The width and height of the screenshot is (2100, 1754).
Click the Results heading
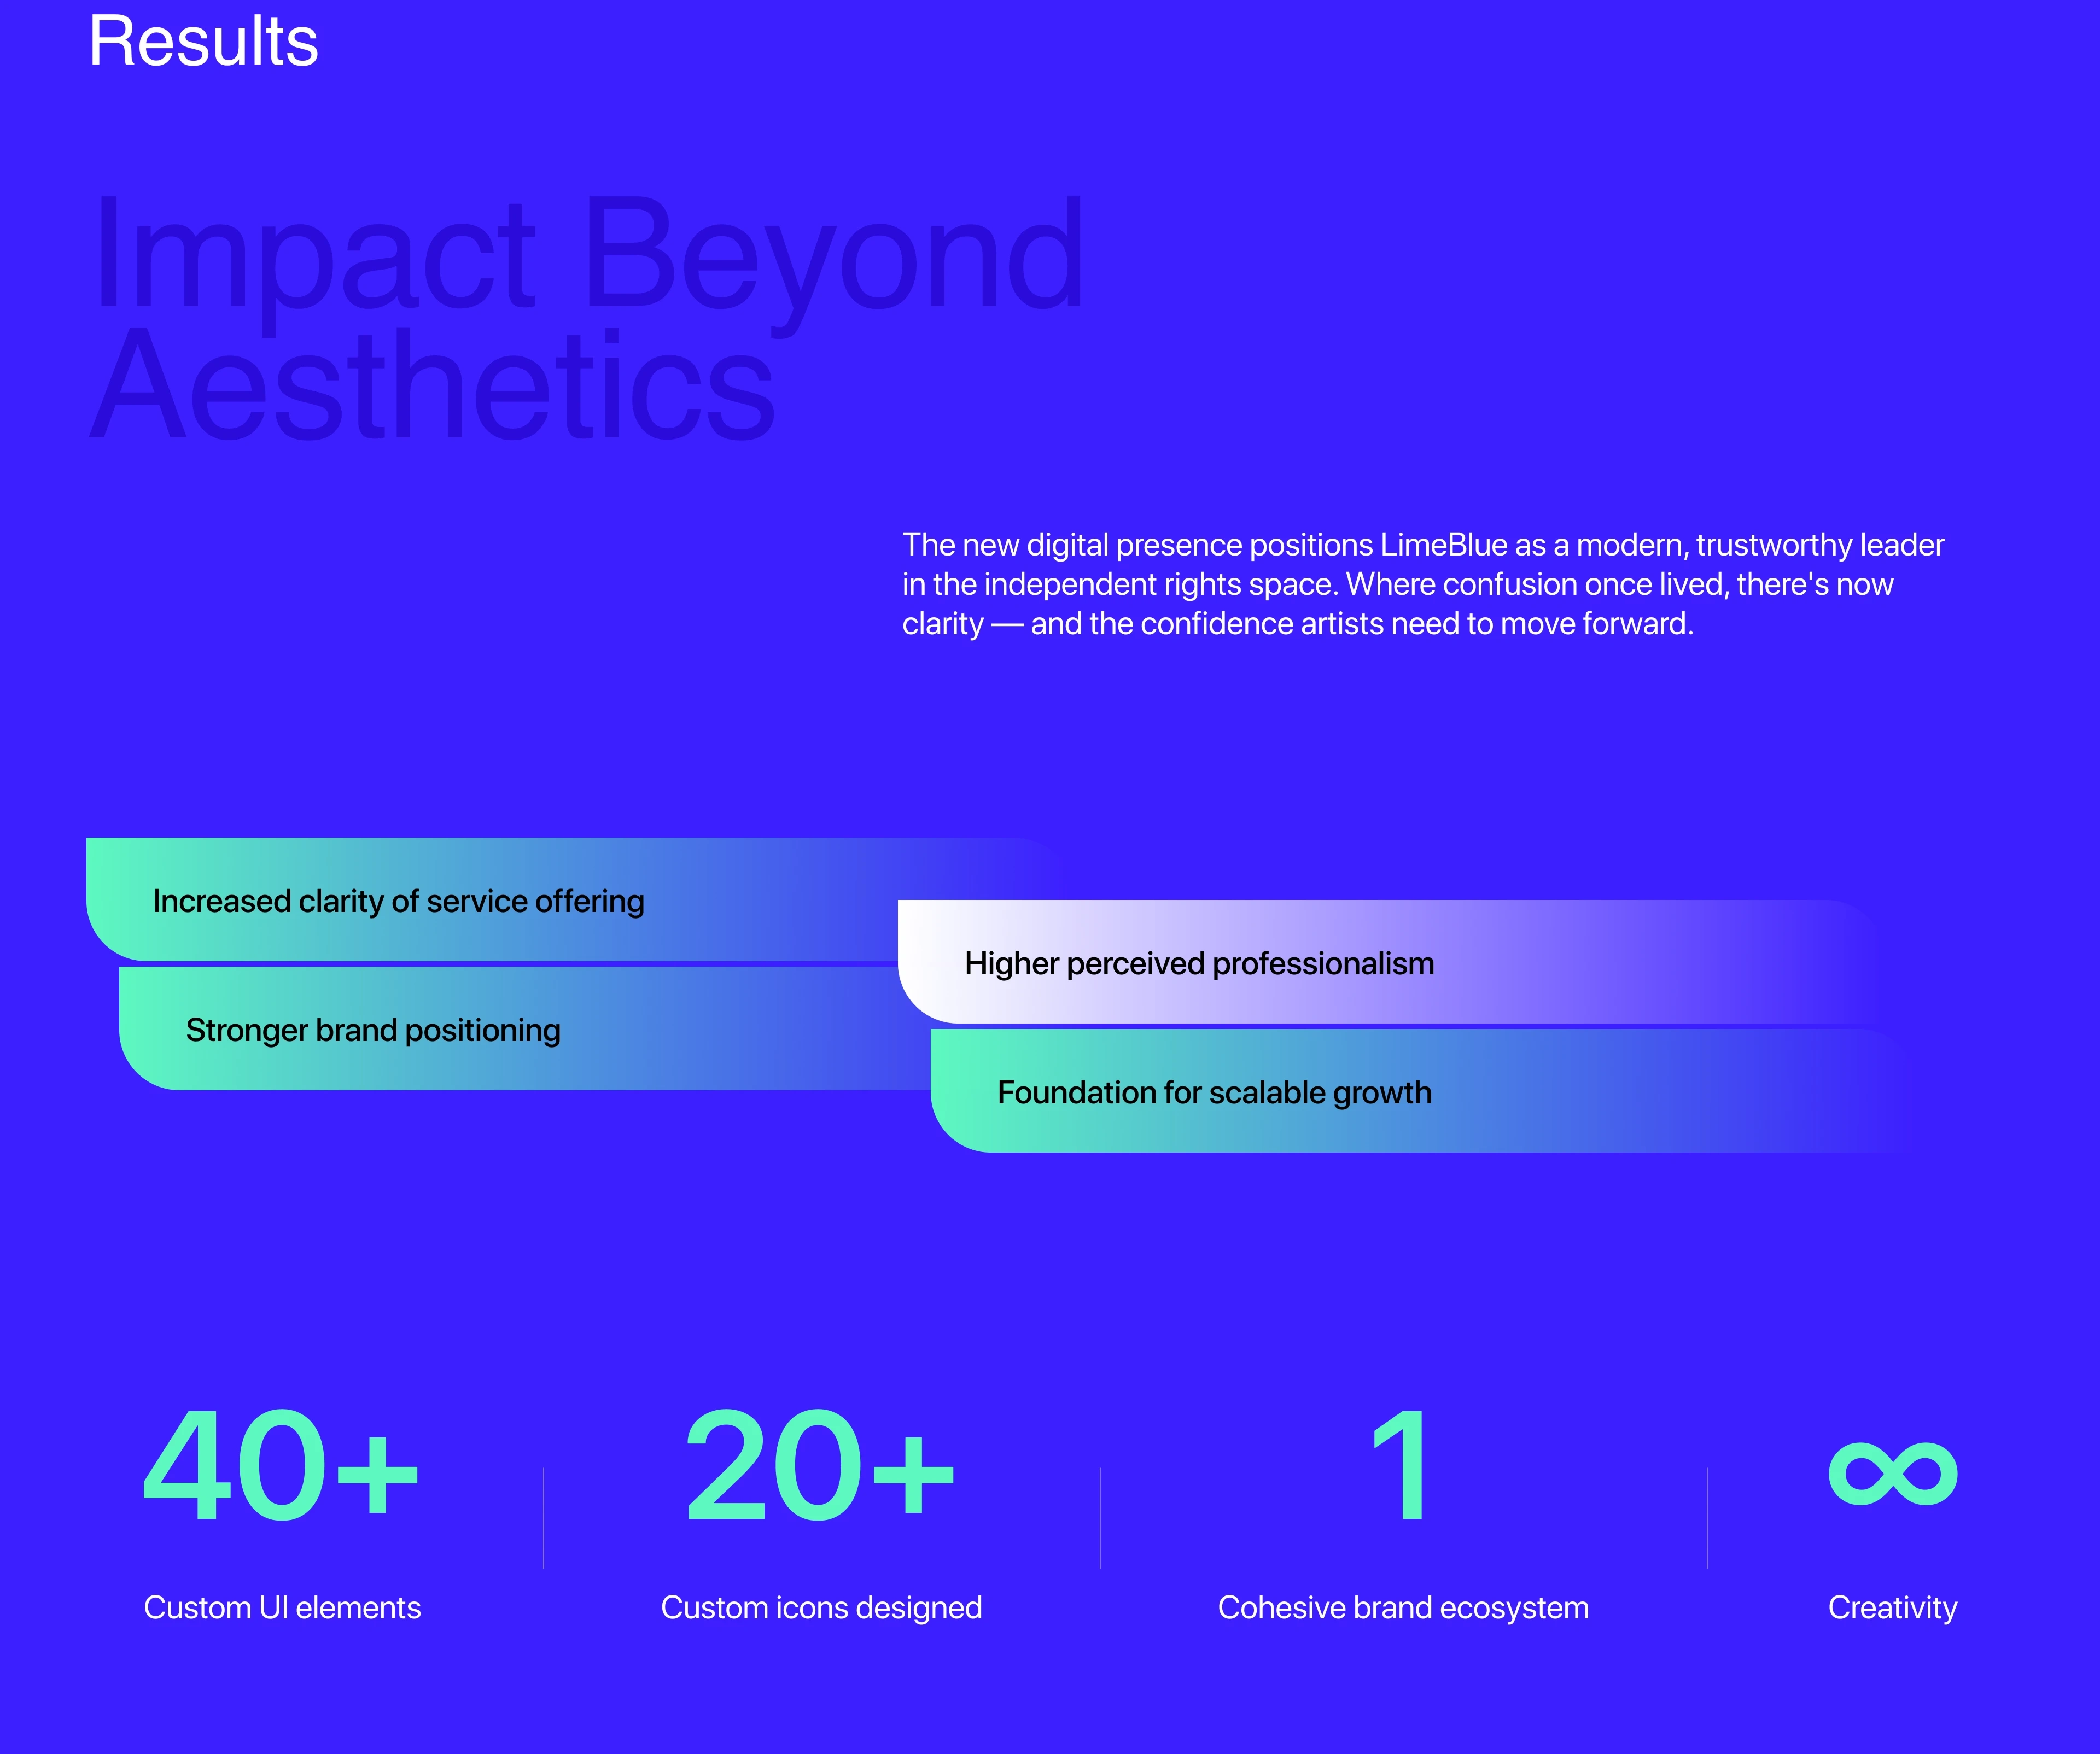pos(204,42)
